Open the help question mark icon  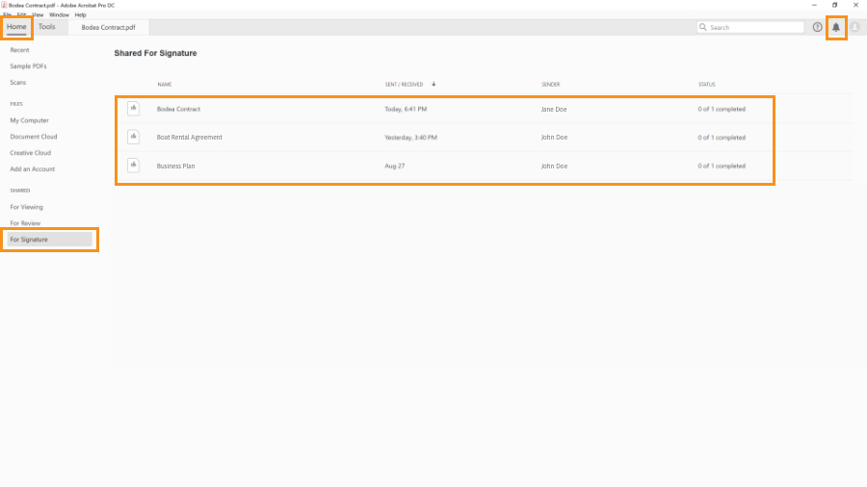point(817,27)
